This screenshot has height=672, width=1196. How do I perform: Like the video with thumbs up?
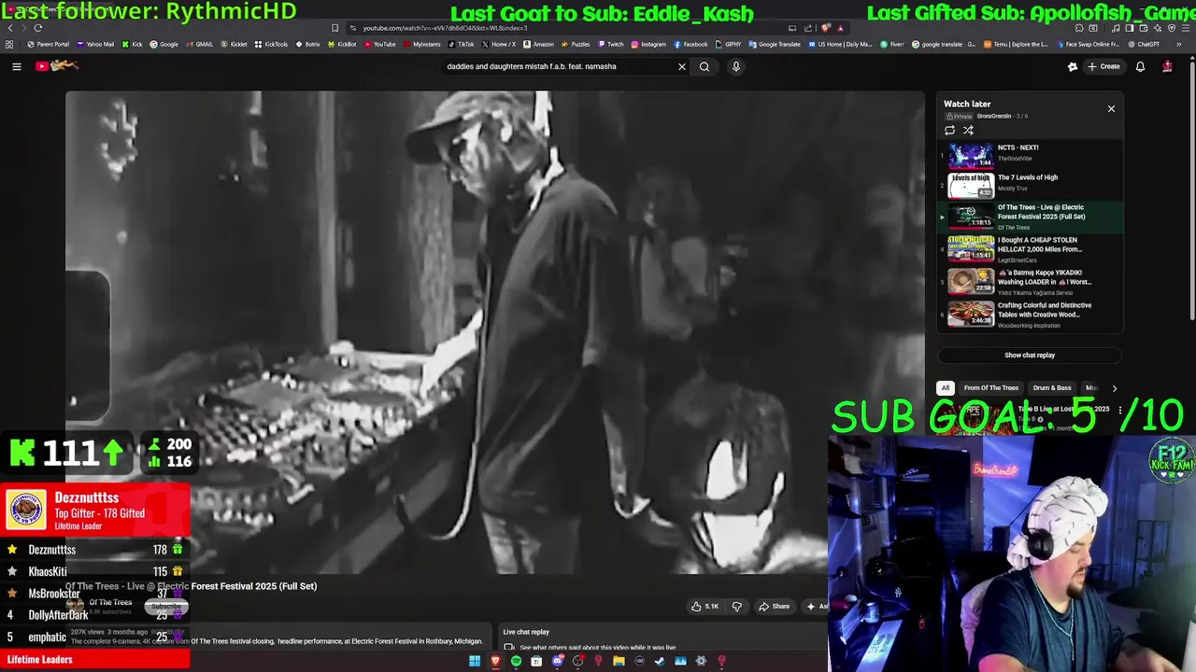705,607
